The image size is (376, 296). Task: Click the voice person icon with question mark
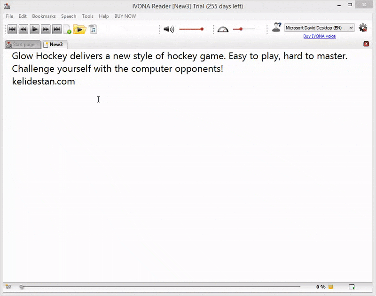click(x=276, y=27)
